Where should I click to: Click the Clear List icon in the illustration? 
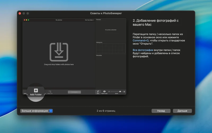click(x=50, y=92)
